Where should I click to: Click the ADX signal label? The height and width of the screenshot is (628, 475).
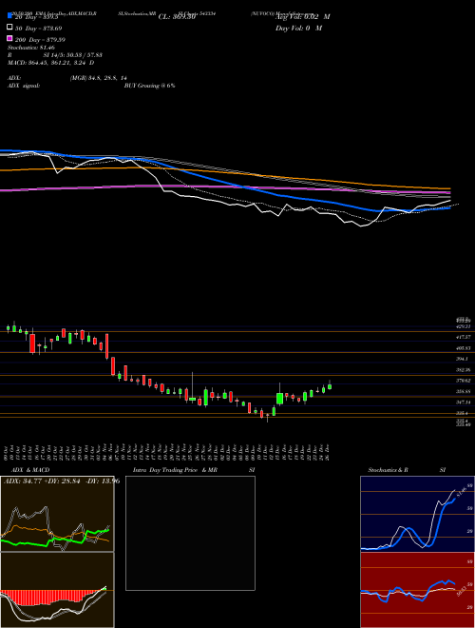pos(23,86)
